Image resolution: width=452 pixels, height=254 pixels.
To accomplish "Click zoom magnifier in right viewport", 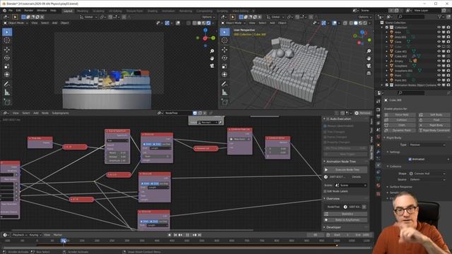I will pos(369,51).
